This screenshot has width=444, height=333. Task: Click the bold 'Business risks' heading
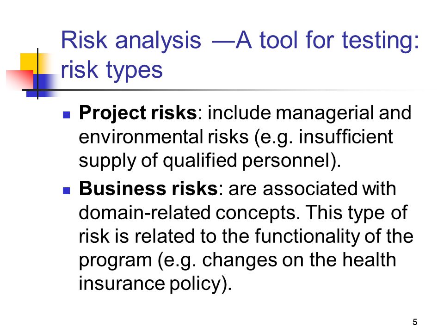tap(148, 189)
